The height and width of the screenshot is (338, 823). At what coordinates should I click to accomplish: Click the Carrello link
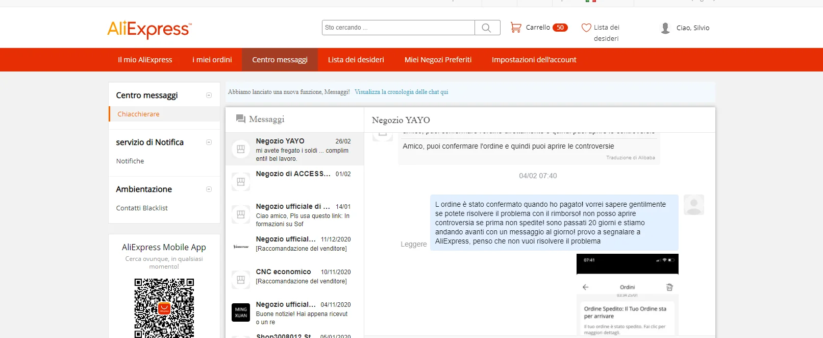[538, 28]
